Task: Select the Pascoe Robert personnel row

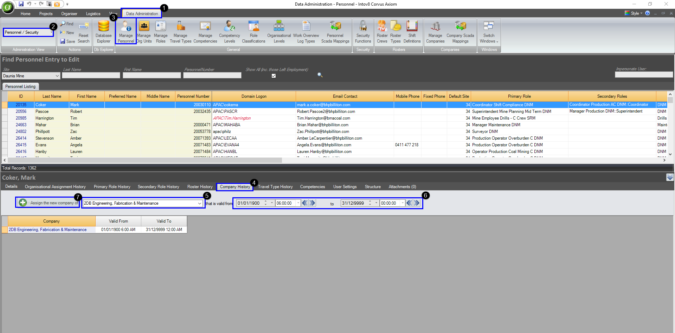Action: (334, 111)
